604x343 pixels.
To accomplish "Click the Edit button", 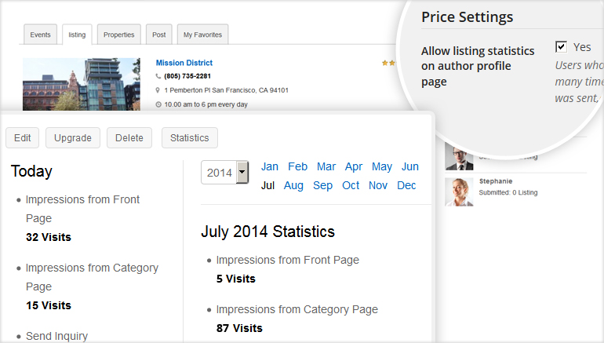I will [22, 138].
